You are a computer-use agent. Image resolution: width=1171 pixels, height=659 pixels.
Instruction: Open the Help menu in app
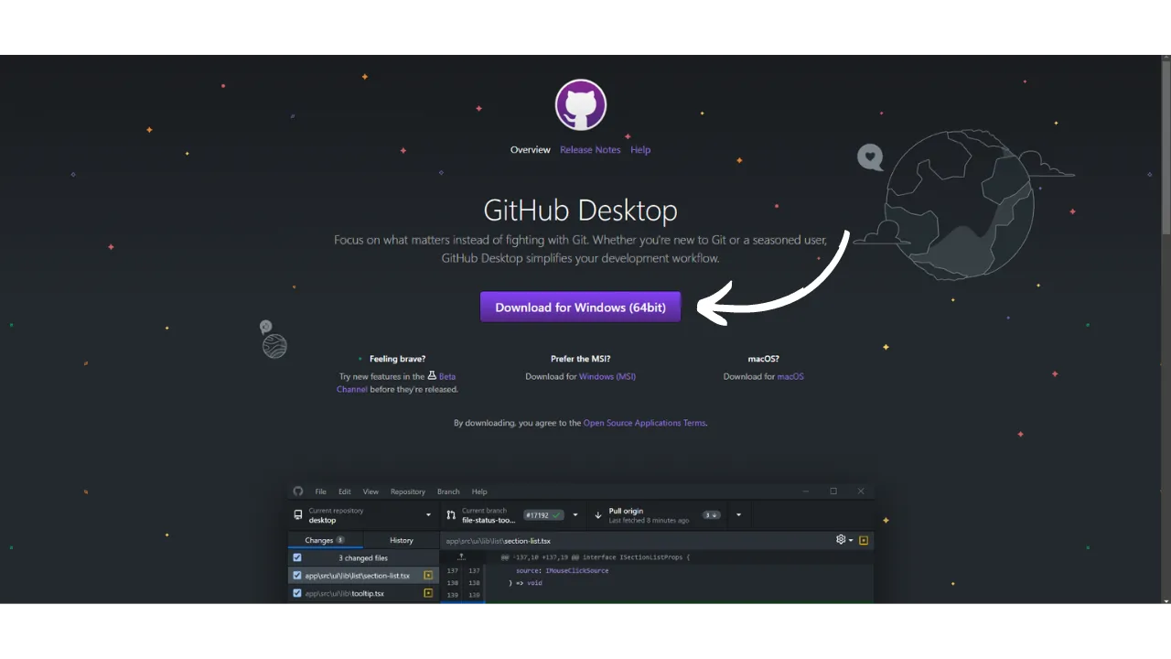[479, 492]
